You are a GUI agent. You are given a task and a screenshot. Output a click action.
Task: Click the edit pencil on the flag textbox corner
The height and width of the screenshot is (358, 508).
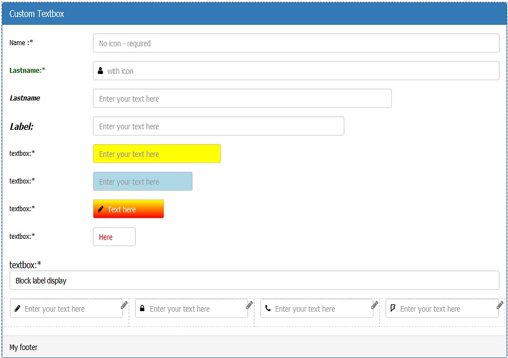[500, 304]
